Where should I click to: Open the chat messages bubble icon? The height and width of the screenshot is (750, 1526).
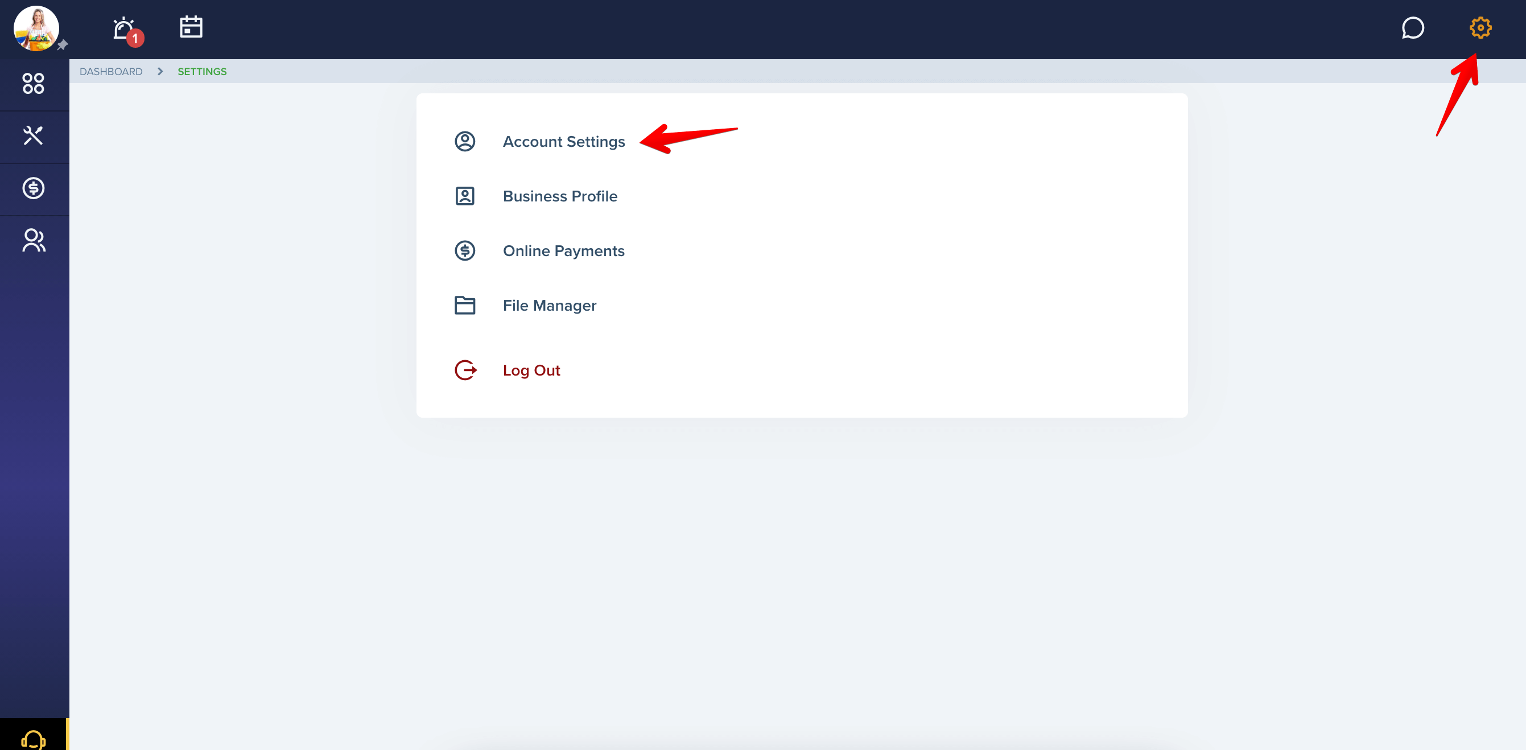click(x=1412, y=28)
